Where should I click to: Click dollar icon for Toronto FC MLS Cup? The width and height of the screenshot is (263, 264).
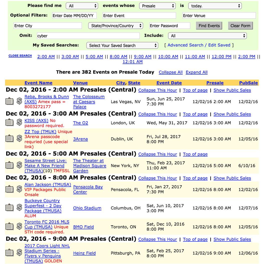click(x=19, y=226)
